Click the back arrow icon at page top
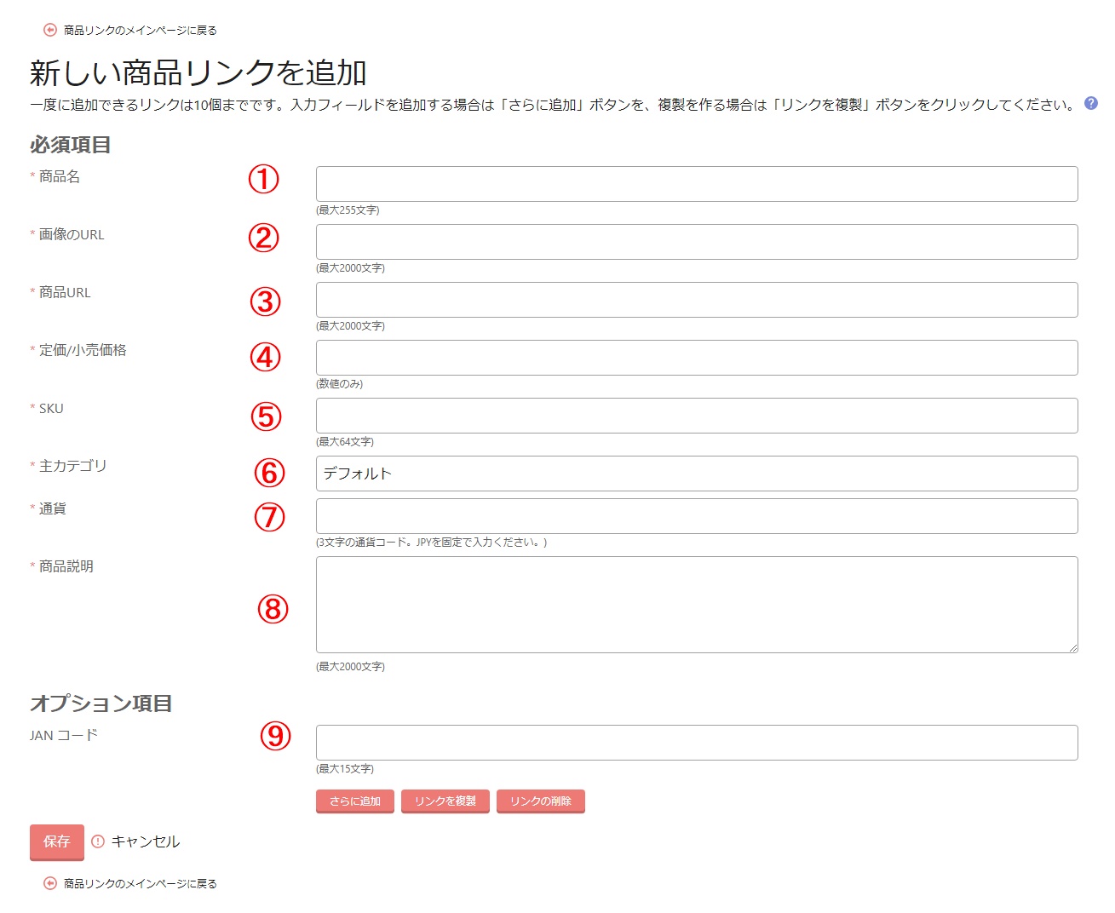1115x913 pixels. tap(47, 29)
